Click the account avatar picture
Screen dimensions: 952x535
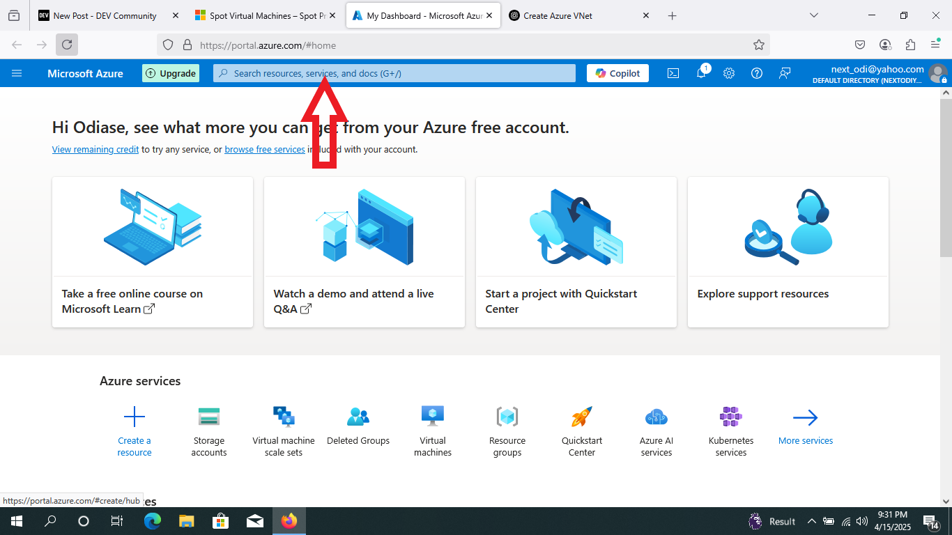[x=938, y=73]
